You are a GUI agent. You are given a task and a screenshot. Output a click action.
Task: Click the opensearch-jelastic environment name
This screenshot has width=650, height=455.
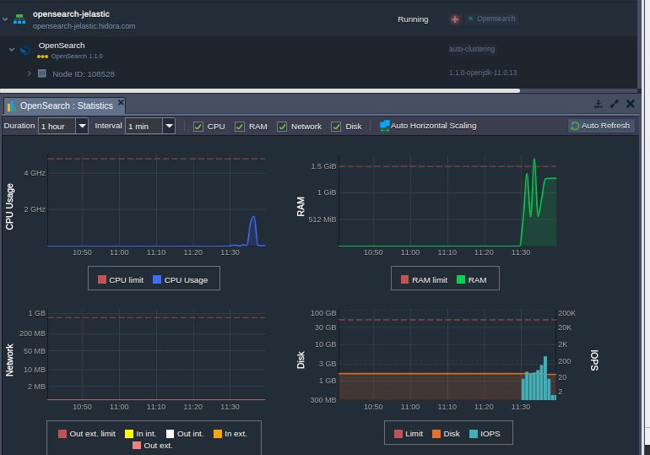pyautogui.click(x=71, y=14)
